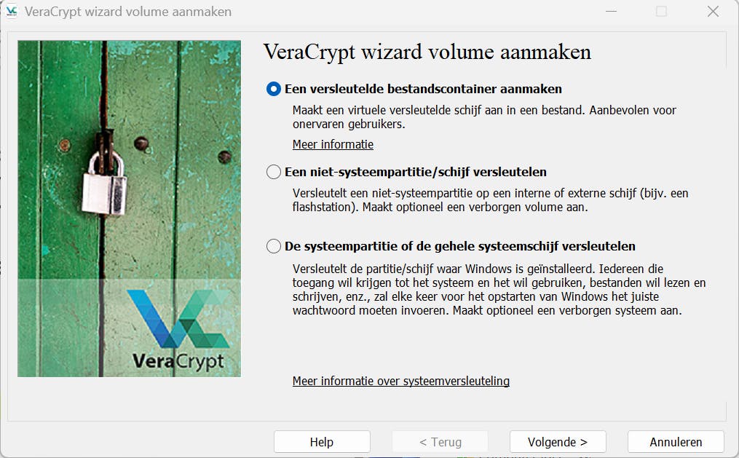
Task: Select "Een niet-systeempartitie/schijf versleutelen" option
Action: click(x=273, y=172)
